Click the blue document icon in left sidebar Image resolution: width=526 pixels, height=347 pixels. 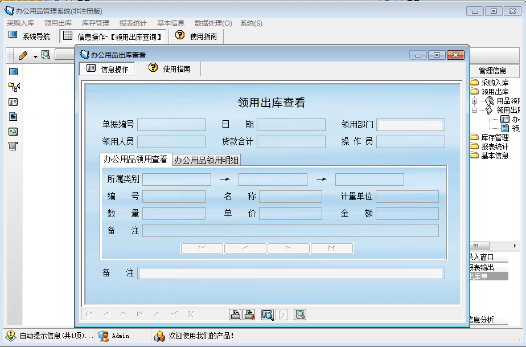[x=13, y=116]
